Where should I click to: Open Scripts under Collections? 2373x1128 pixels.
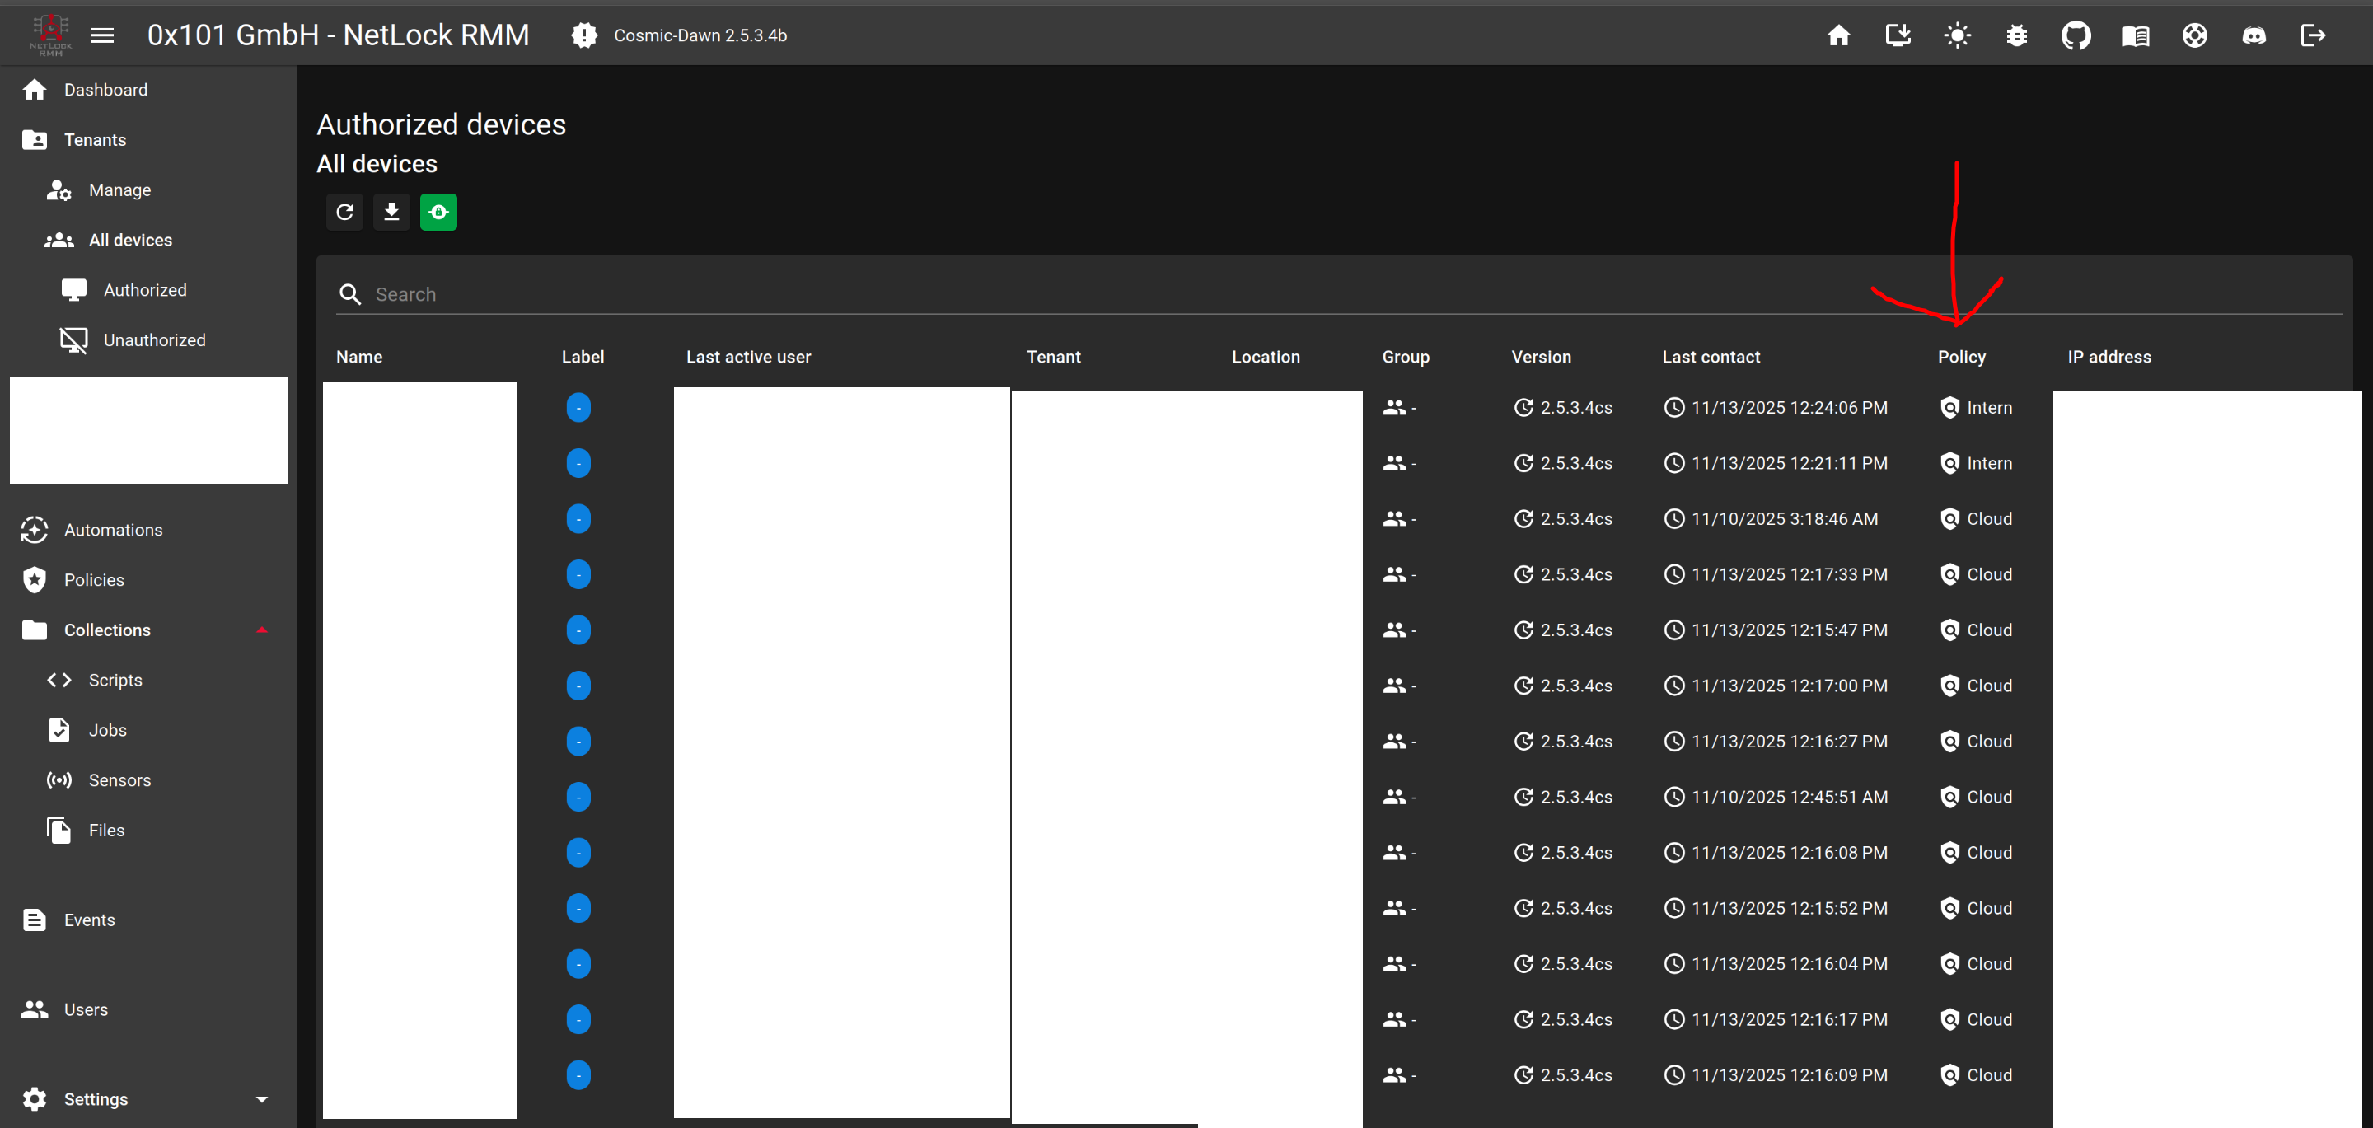[115, 680]
